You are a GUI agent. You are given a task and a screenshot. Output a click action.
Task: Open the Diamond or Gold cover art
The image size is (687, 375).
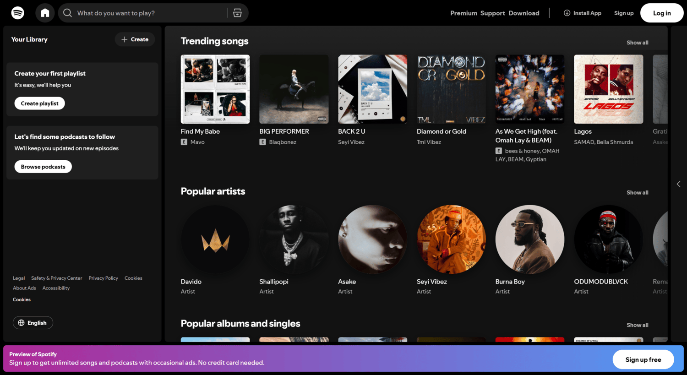(x=451, y=89)
